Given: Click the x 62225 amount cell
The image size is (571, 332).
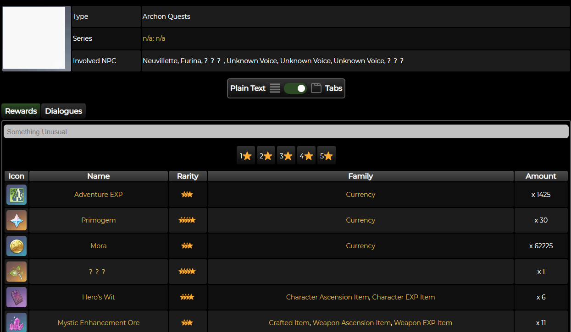Looking at the screenshot, I should coord(541,246).
